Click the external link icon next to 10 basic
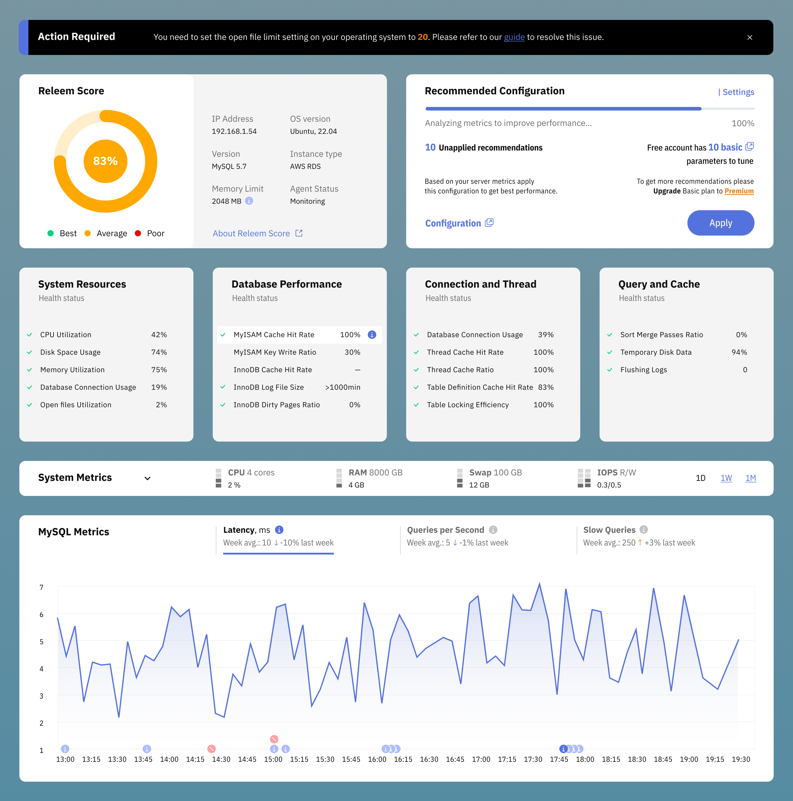 click(x=750, y=146)
